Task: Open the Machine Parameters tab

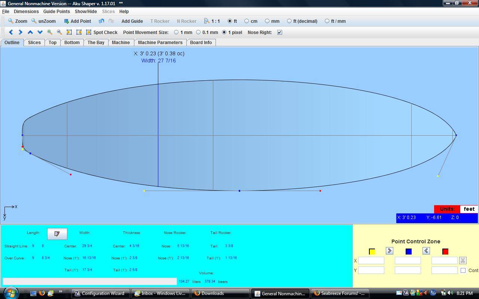Action: point(160,43)
